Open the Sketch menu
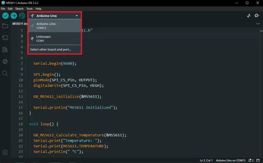 (19, 9)
